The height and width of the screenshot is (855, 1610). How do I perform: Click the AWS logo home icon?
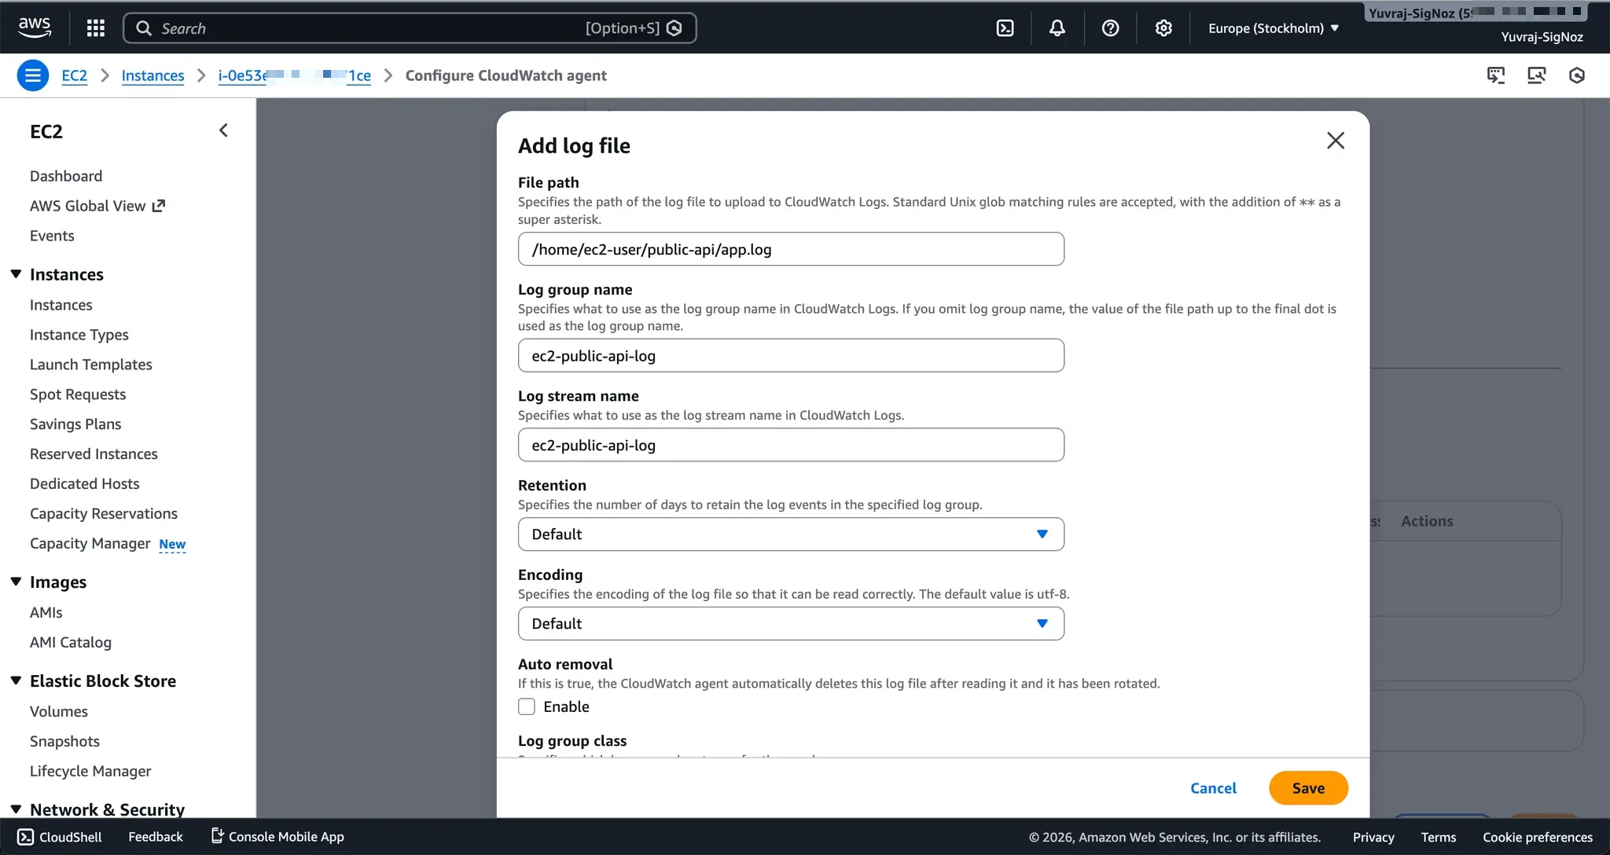tap(35, 28)
